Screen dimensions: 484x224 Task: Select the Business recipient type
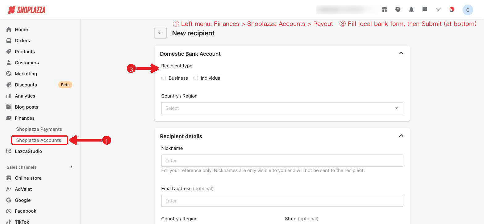click(x=175, y=78)
